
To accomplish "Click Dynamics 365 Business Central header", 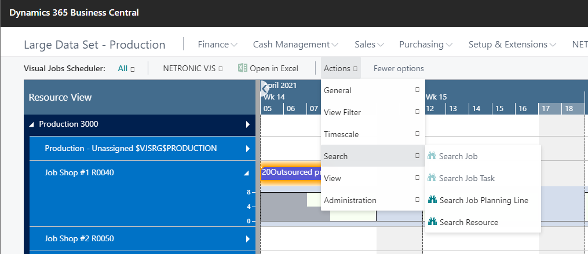I will (x=74, y=12).
